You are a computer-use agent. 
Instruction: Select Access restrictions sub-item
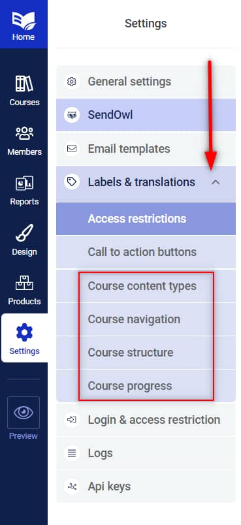click(146, 219)
